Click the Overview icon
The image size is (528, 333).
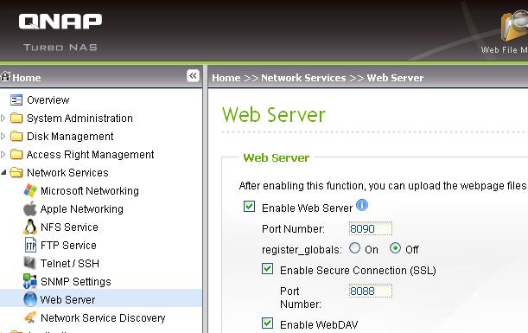coord(16,100)
